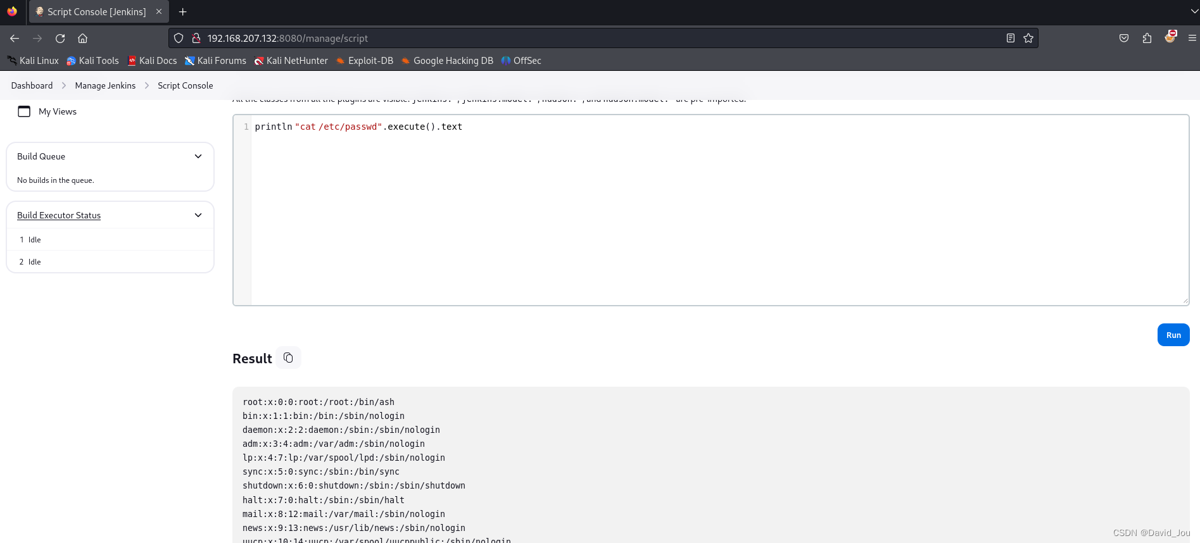
Task: Select the Script Console [Jenkins] tab
Action: pos(99,11)
